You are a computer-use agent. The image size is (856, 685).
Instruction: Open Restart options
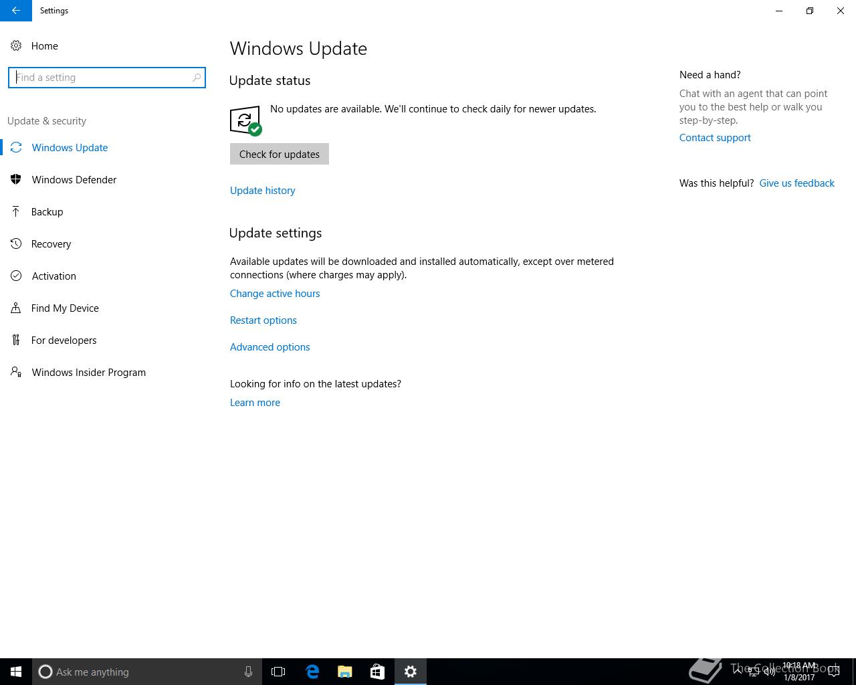tap(263, 320)
